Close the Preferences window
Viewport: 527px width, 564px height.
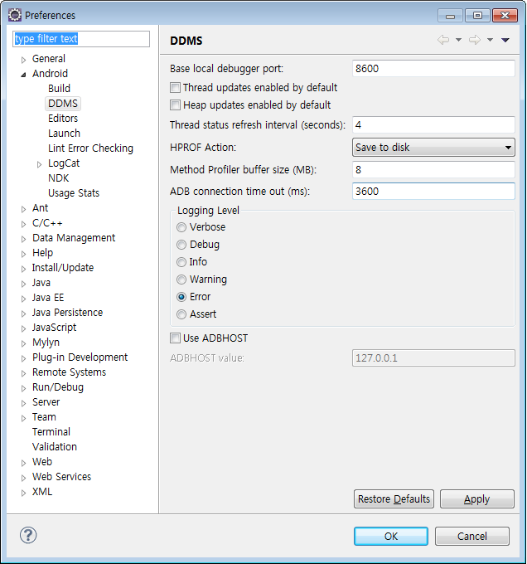click(x=505, y=16)
